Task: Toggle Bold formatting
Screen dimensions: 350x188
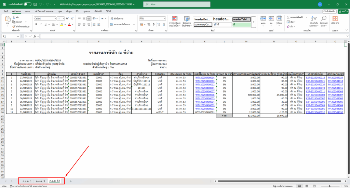Action: click(36, 25)
